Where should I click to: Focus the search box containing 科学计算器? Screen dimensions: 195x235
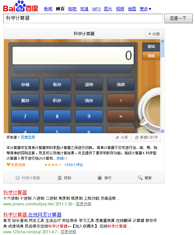83,18
